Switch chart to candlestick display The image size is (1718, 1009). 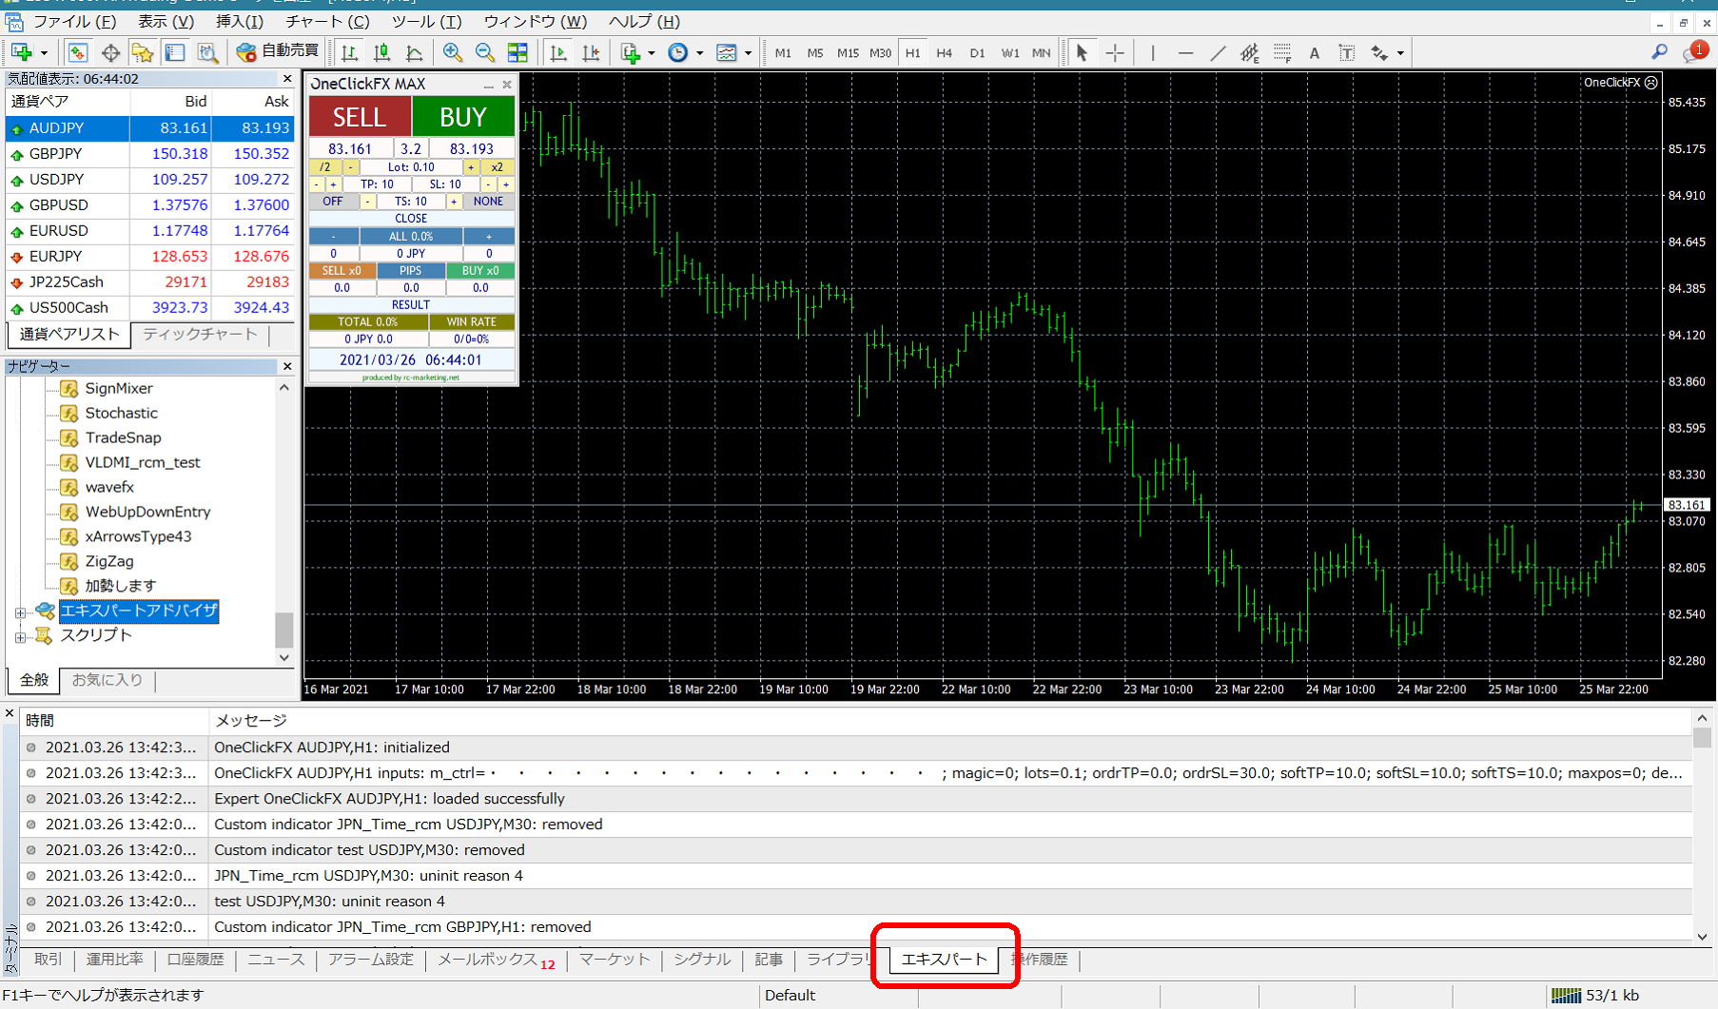click(x=382, y=53)
